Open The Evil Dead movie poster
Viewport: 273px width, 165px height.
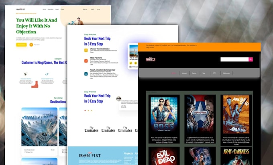[164, 157]
